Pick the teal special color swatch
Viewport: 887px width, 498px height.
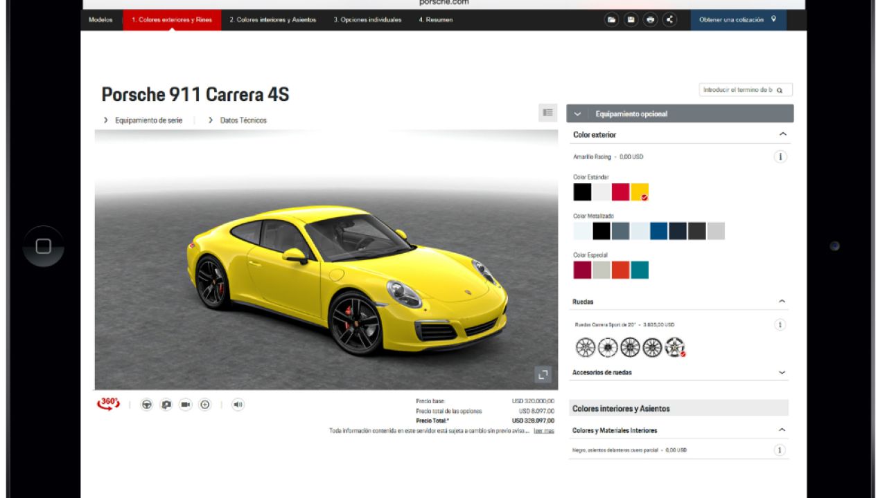[x=640, y=270]
